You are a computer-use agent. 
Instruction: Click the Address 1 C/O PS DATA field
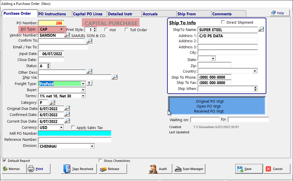(x=228, y=36)
